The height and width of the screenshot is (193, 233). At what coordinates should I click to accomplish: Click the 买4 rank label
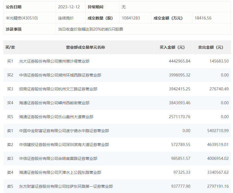click(10, 103)
